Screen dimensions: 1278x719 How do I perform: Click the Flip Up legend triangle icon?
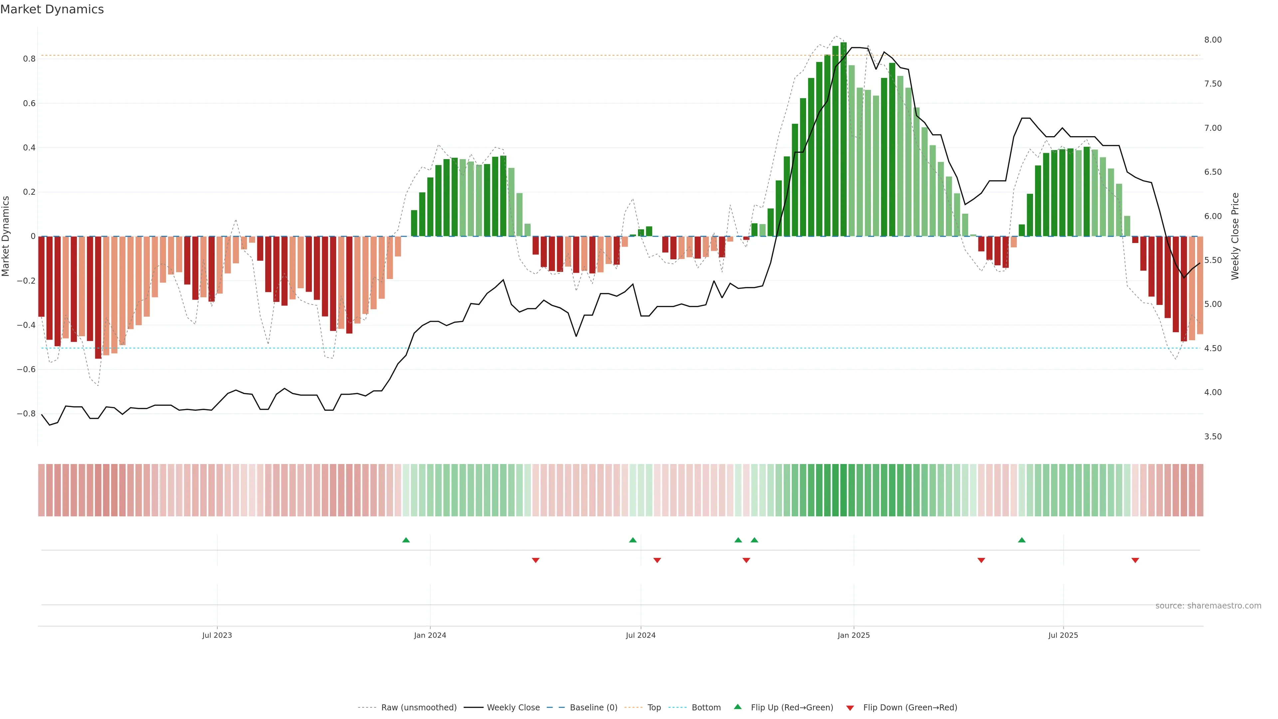(x=738, y=707)
